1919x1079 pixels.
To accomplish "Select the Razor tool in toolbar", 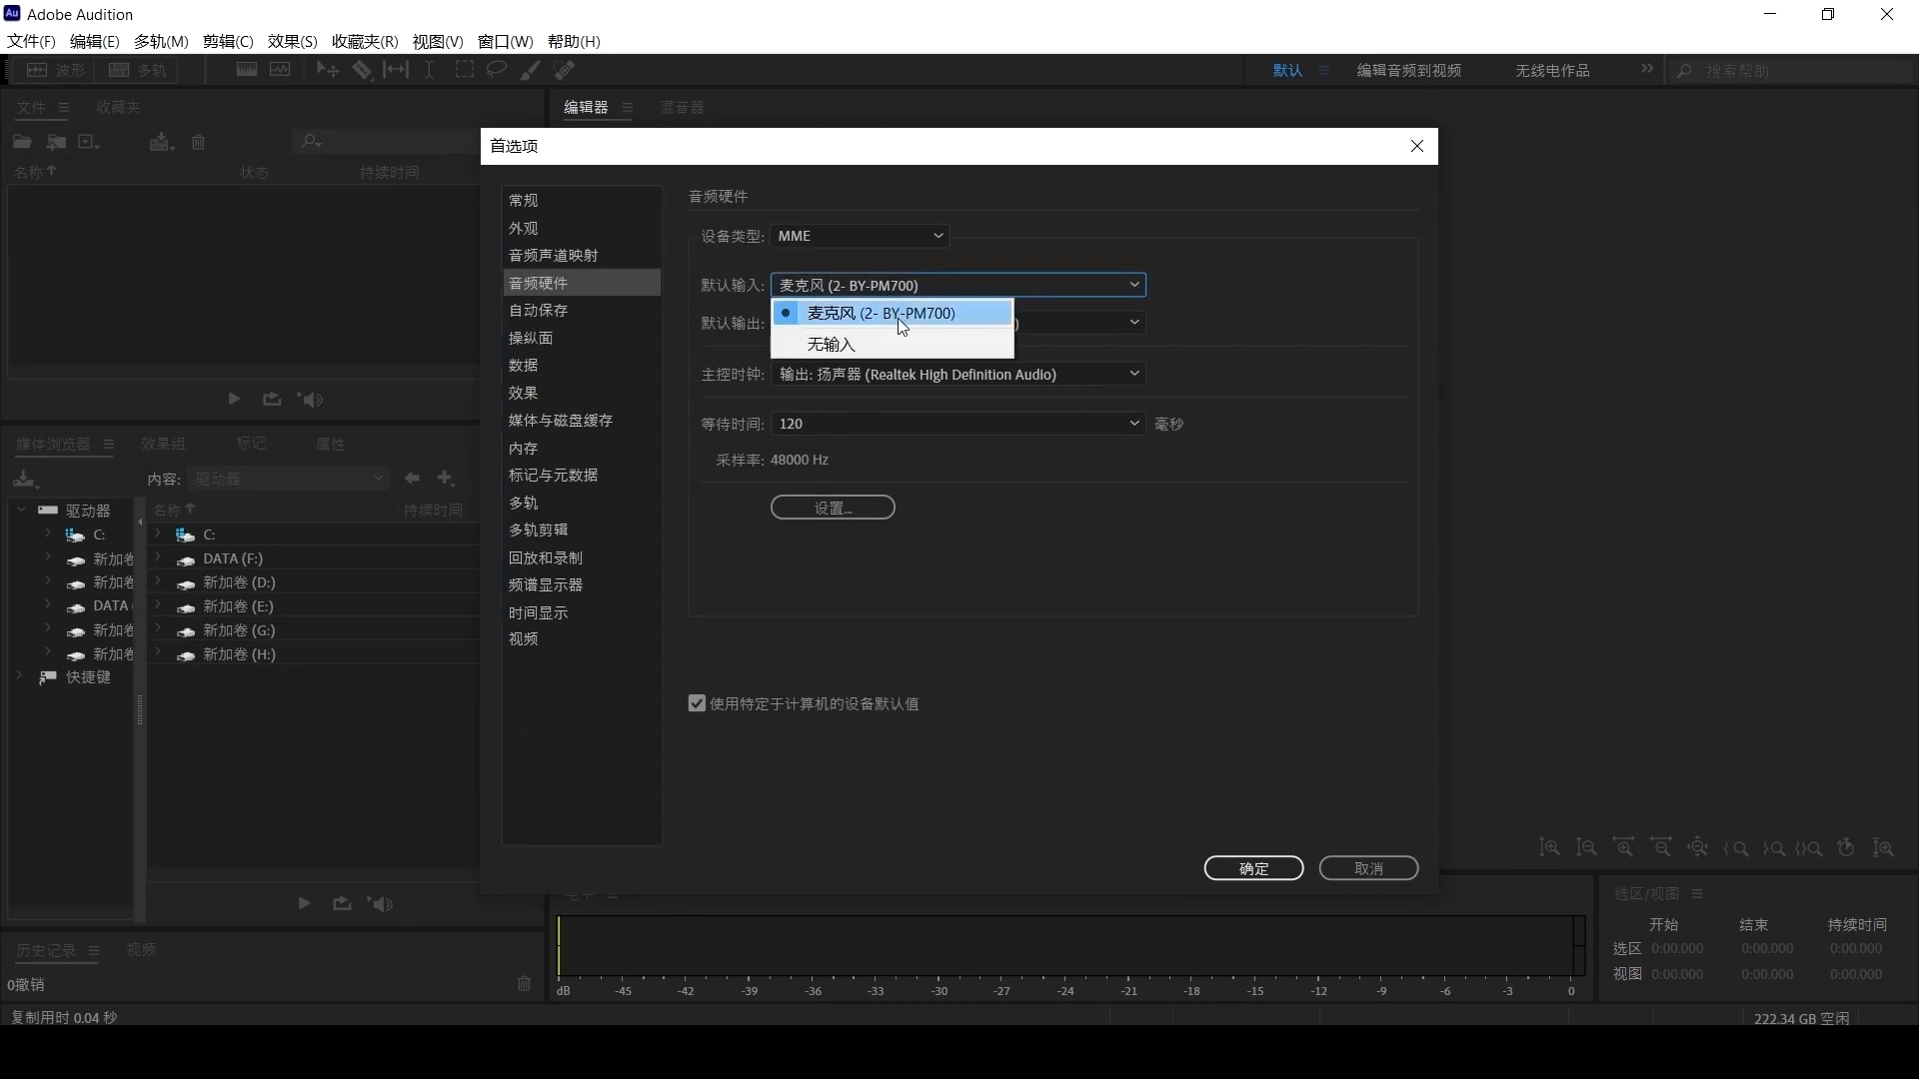I will tap(362, 70).
